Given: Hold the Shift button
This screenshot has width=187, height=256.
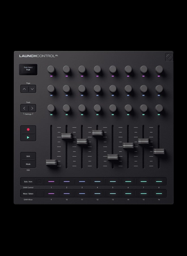Looking at the screenshot, I should coord(28,156).
